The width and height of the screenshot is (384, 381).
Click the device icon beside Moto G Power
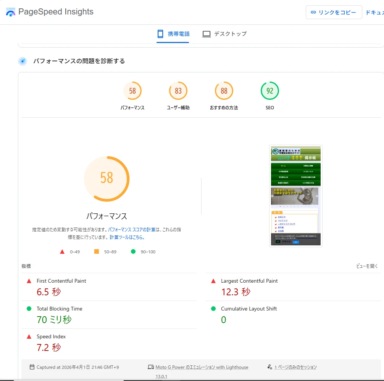point(151,367)
